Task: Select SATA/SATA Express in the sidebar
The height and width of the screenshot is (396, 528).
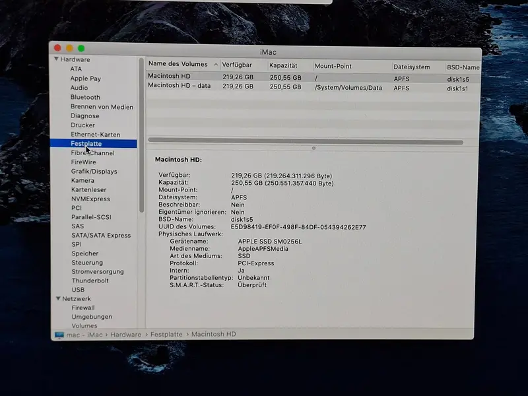Action: pyautogui.click(x=101, y=235)
